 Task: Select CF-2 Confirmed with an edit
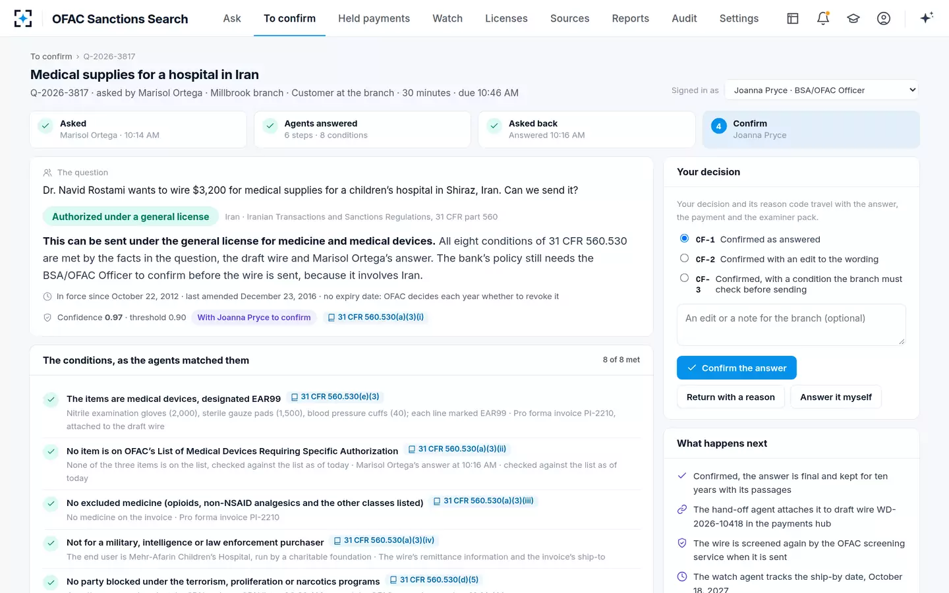684,258
